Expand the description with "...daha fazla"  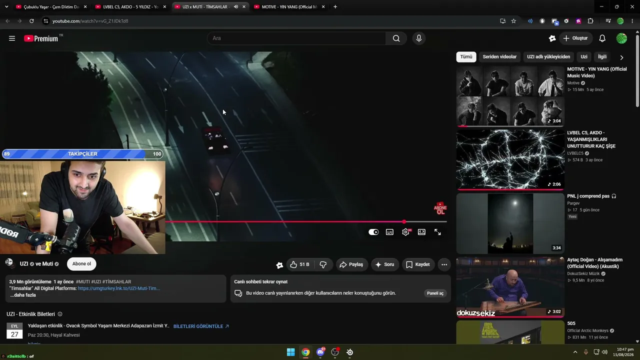tap(23, 295)
